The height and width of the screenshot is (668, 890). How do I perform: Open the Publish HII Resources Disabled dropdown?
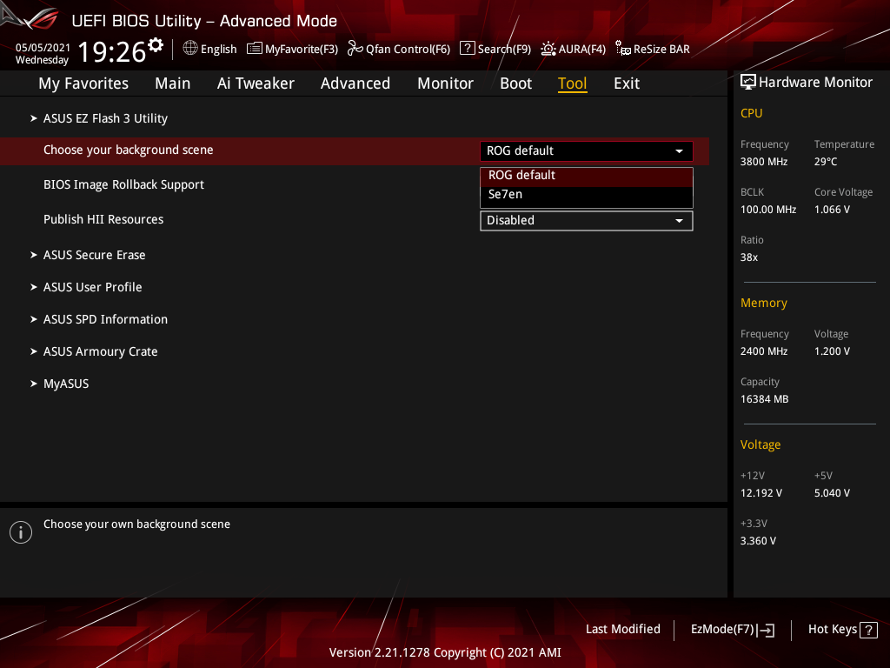[587, 220]
